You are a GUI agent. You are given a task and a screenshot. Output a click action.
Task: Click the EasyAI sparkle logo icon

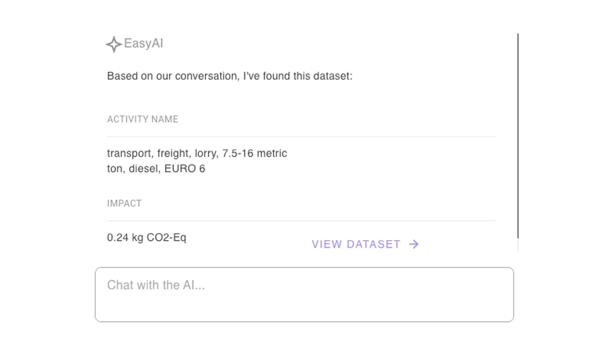(x=113, y=44)
